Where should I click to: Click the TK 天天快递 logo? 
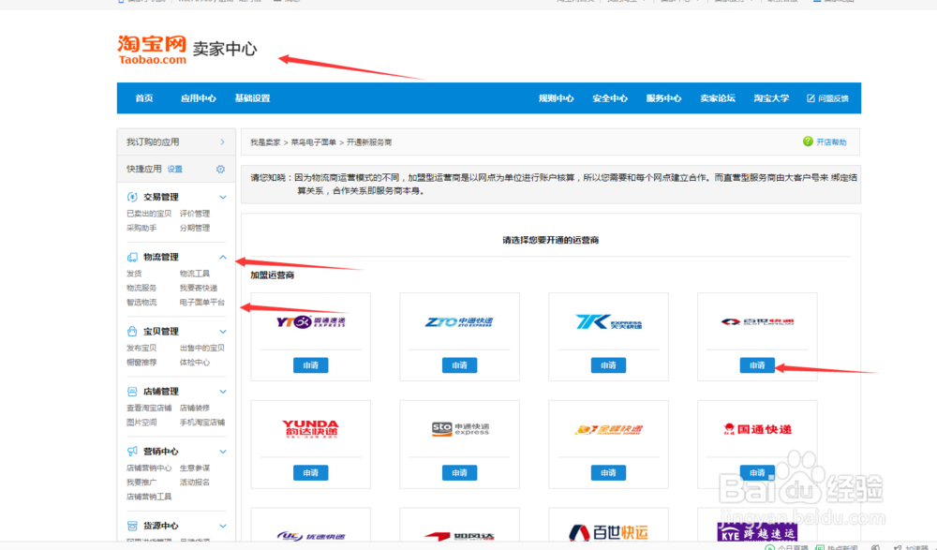608,321
